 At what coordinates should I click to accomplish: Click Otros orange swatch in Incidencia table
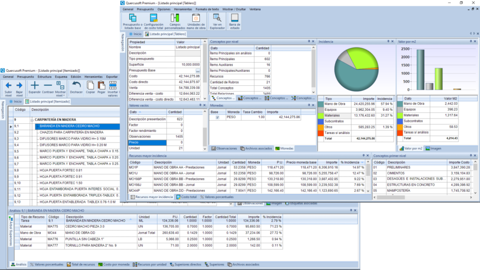(x=321, y=127)
